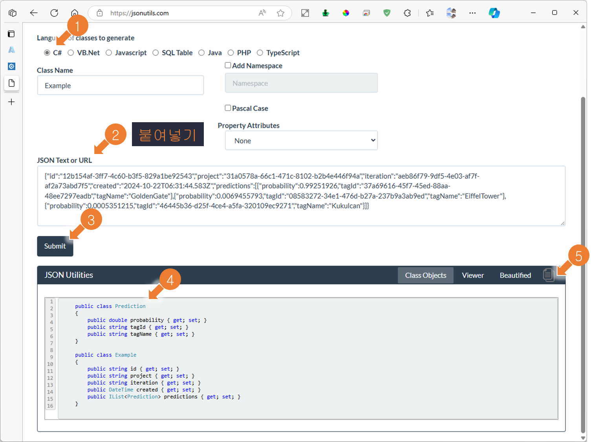Click the cast media extension icon
This screenshot has width=591, height=442.
tap(366, 13)
